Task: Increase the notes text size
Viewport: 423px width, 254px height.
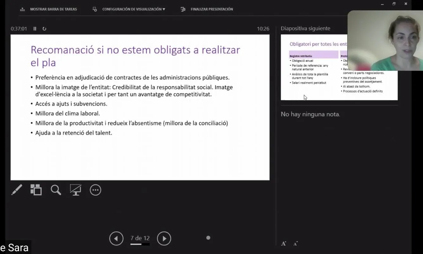Action: pos(284,243)
